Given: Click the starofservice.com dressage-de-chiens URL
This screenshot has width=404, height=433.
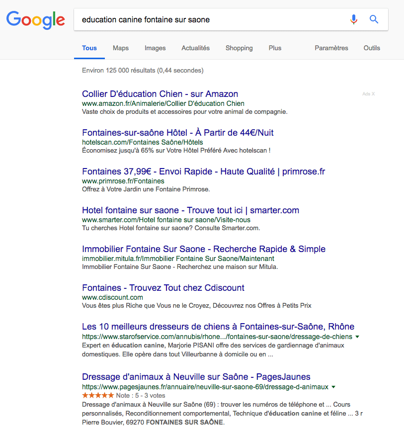Looking at the screenshot, I should pyautogui.click(x=217, y=337).
